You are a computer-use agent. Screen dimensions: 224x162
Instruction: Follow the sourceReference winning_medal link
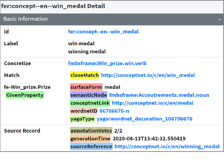(x=167, y=147)
